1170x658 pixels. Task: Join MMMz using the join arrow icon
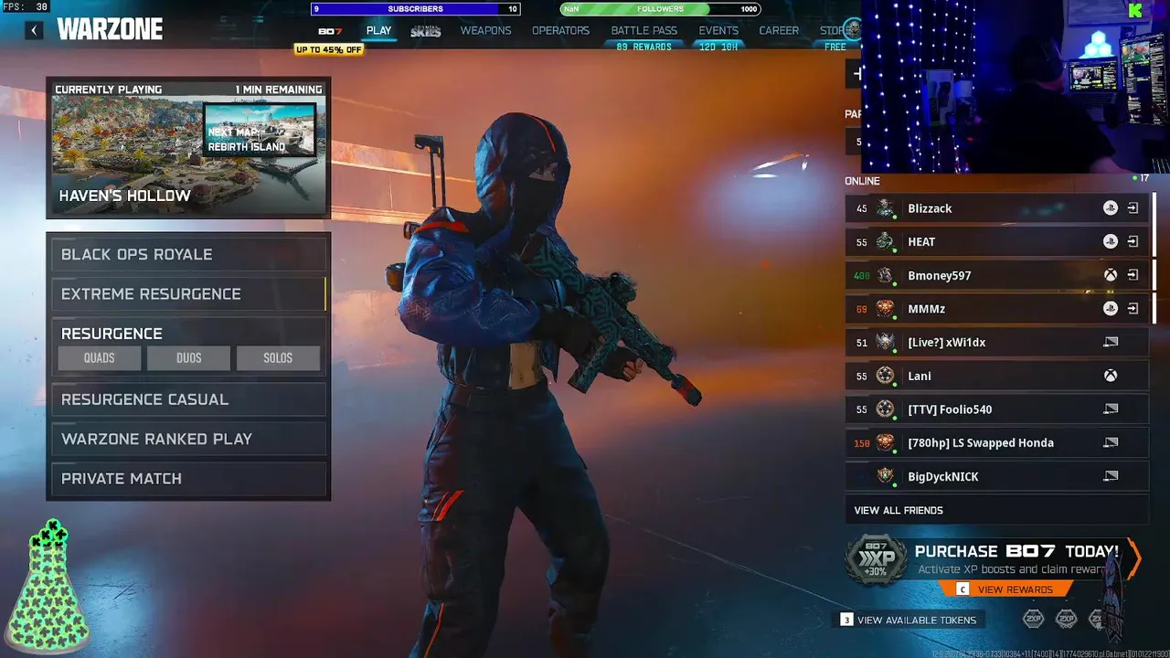coord(1133,309)
